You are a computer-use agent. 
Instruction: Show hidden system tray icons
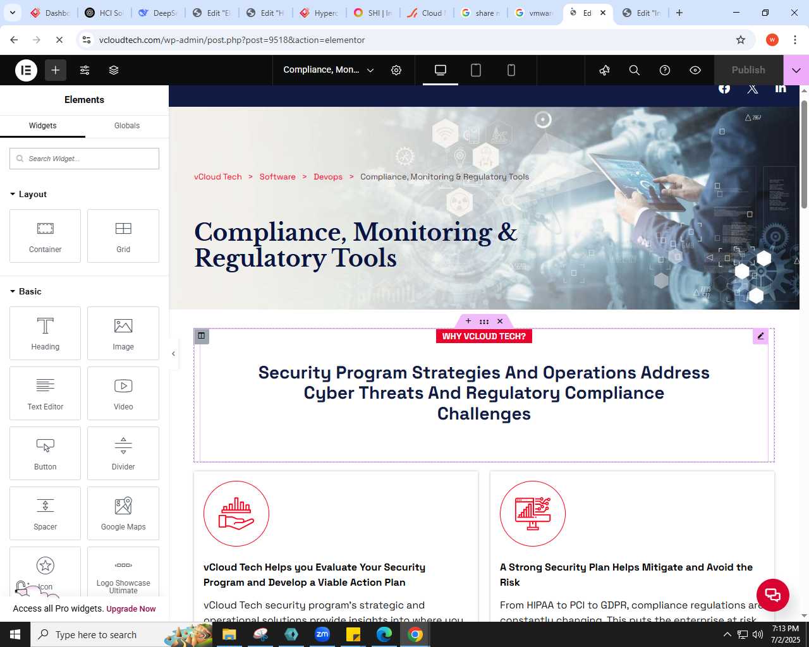point(727,634)
